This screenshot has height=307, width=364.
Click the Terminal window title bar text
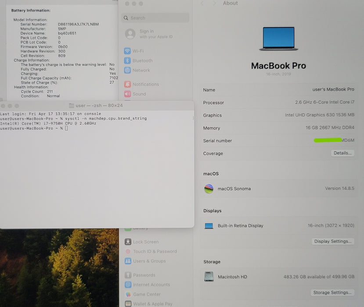pos(99,106)
